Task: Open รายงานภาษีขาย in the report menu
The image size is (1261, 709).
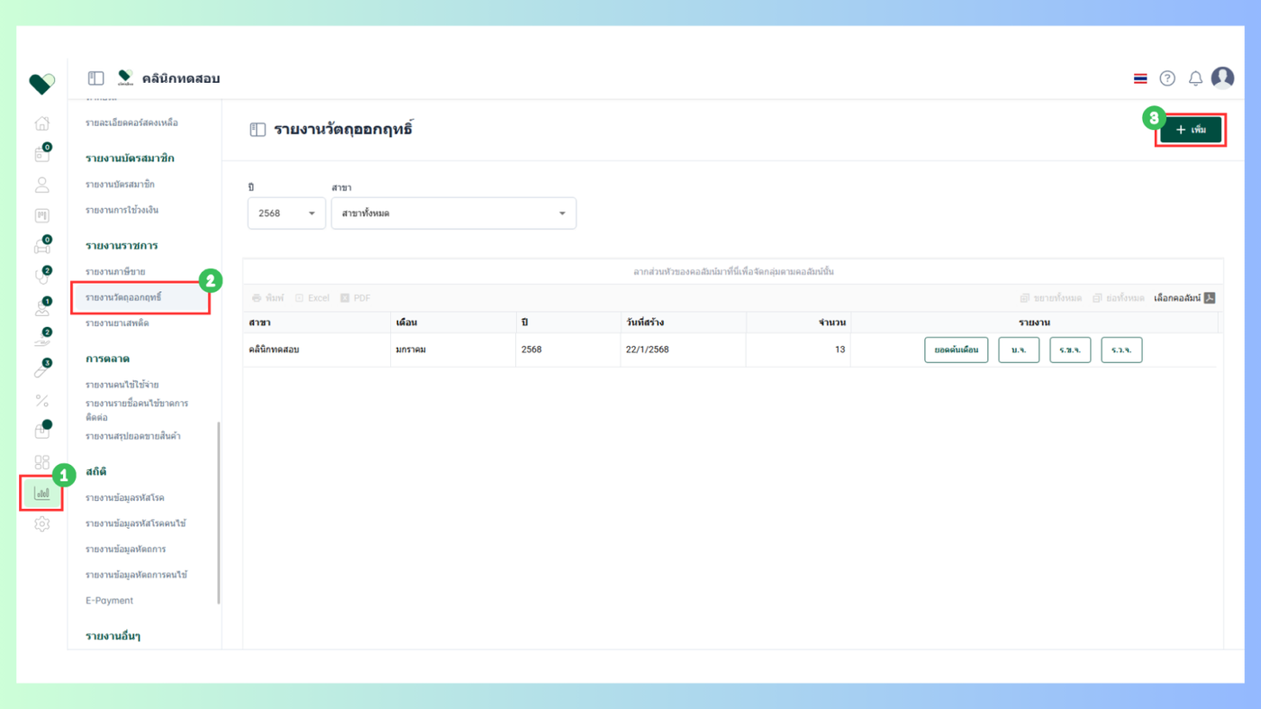Action: [x=115, y=271]
